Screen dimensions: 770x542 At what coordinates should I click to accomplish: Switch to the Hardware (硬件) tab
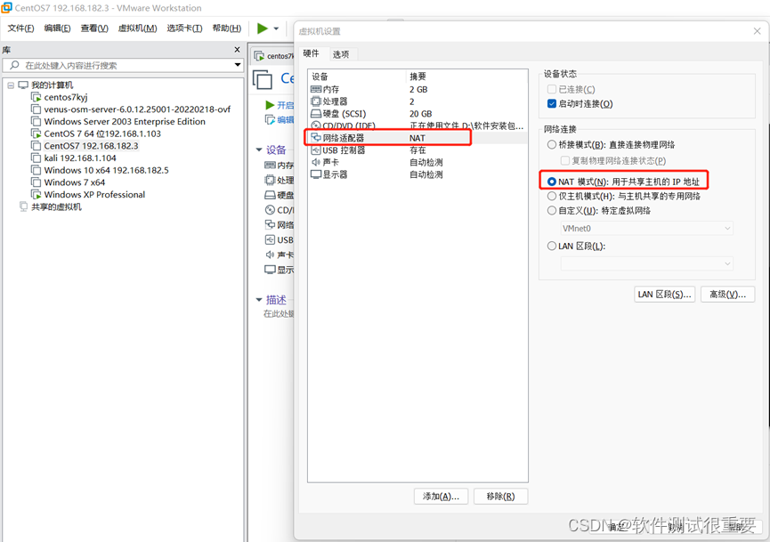pyautogui.click(x=312, y=53)
